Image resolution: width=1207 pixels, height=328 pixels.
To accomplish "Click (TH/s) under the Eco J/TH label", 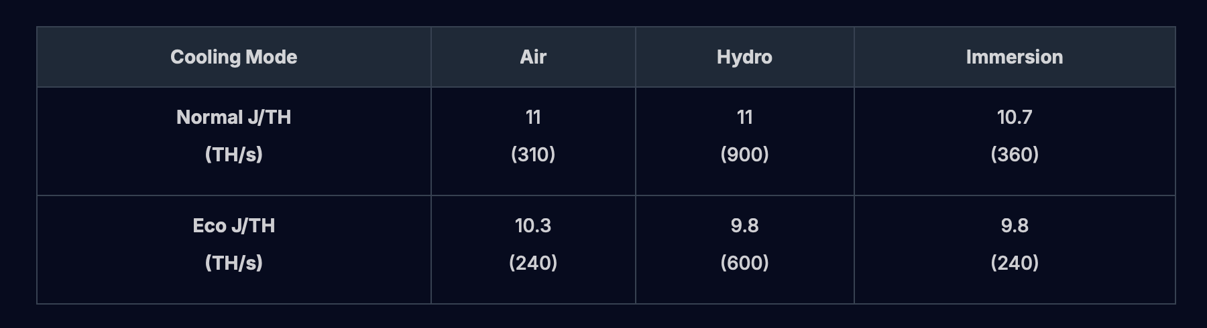I will pos(233,263).
